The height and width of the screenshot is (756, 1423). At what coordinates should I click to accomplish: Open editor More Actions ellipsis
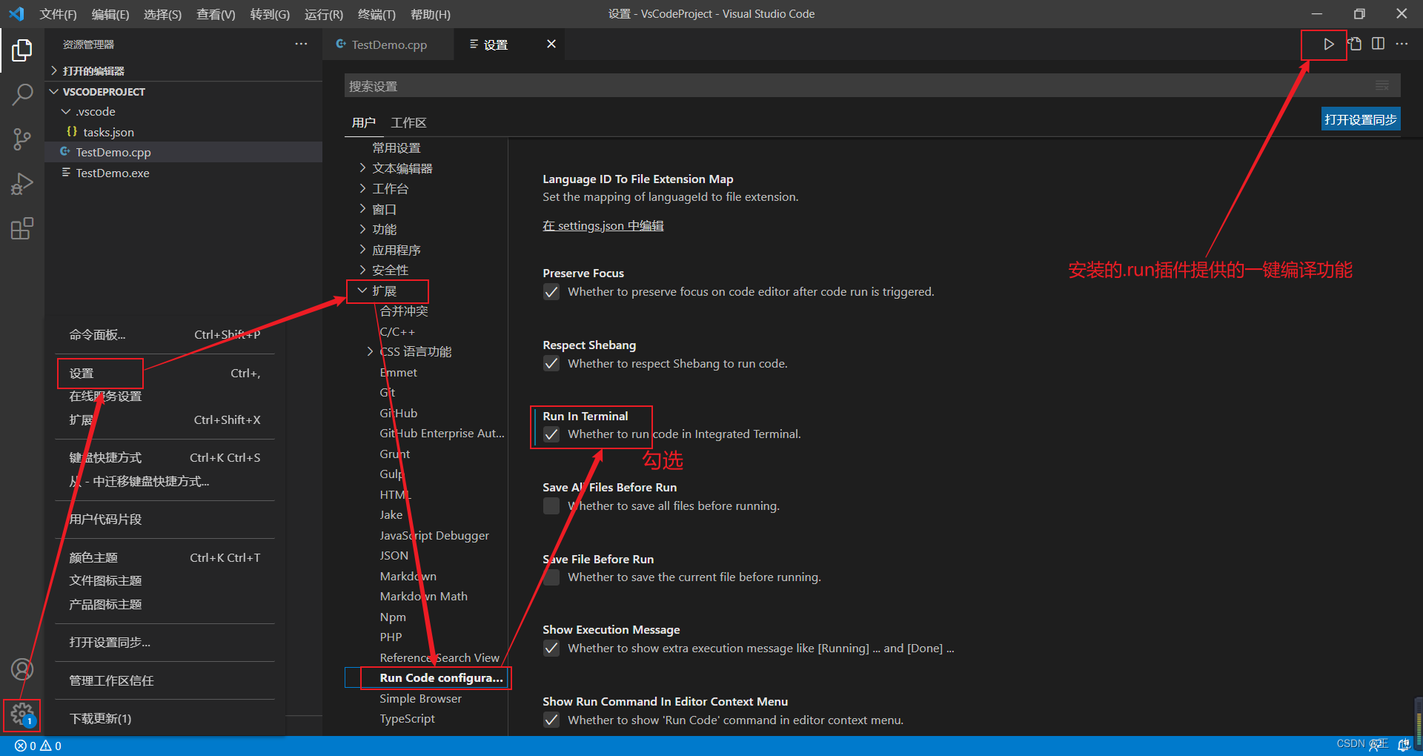pyautogui.click(x=1402, y=44)
